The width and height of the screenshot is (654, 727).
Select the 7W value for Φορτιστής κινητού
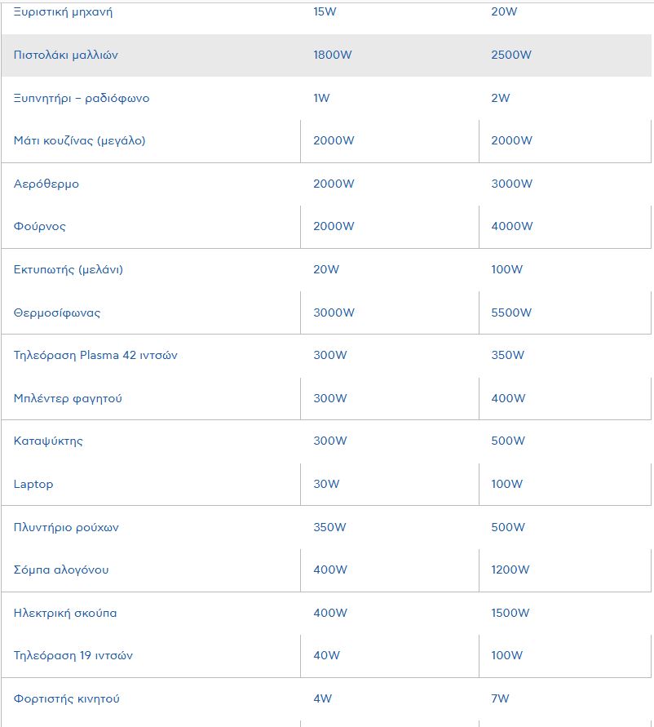pos(500,699)
